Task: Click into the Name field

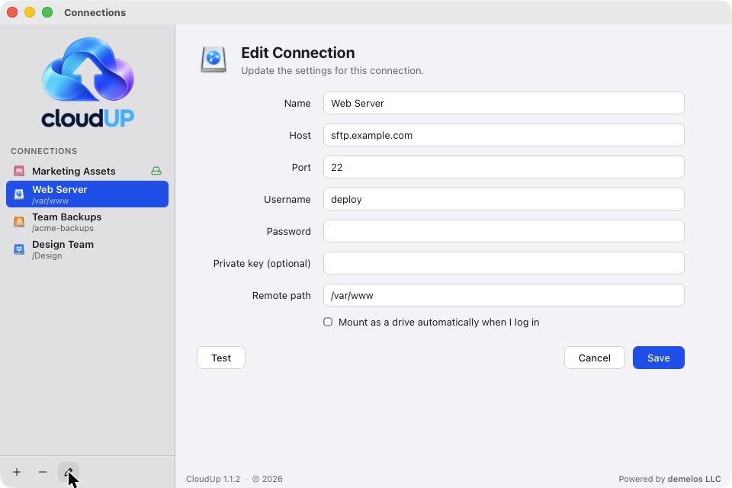Action: [504, 103]
